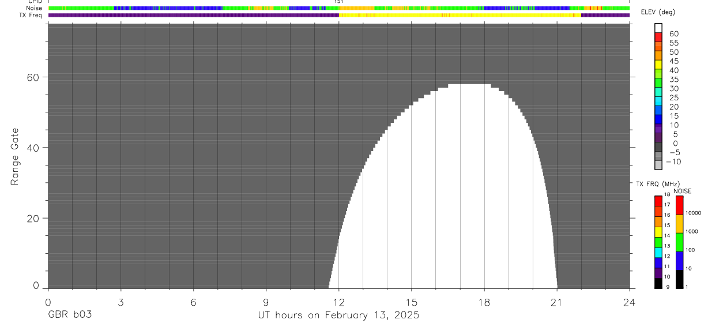Viewport: 708px width, 327px height.
Task: Click 'UT hours on February 13, 2025' axis title
Action: (x=338, y=315)
